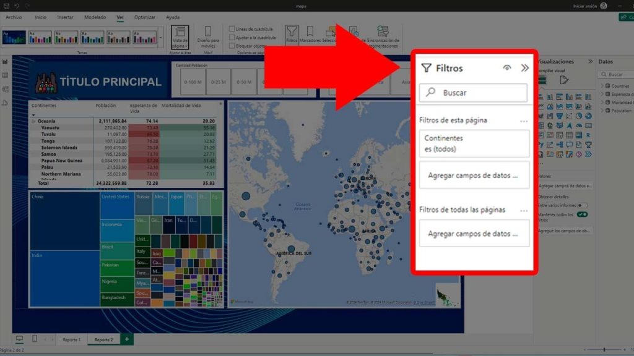
Task: Adjust the zoom slider in status bar
Action: 604,350
